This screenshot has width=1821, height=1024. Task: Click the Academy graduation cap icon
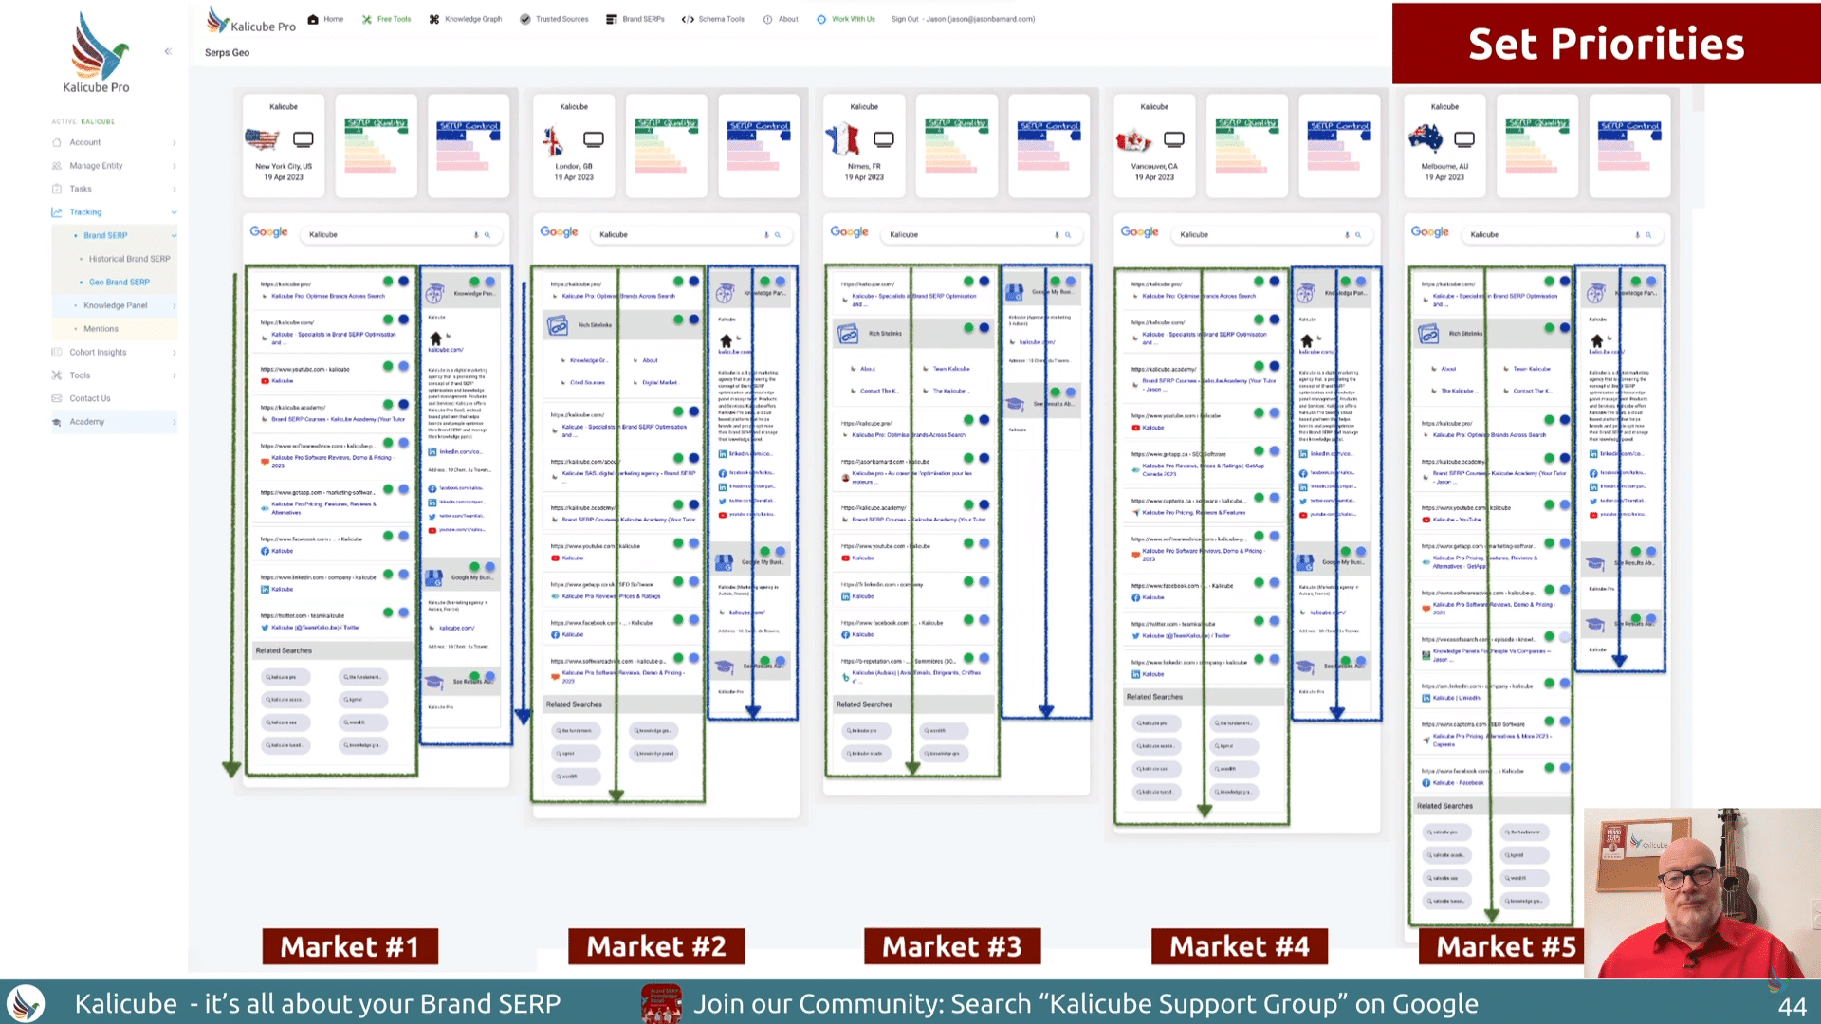tap(57, 422)
